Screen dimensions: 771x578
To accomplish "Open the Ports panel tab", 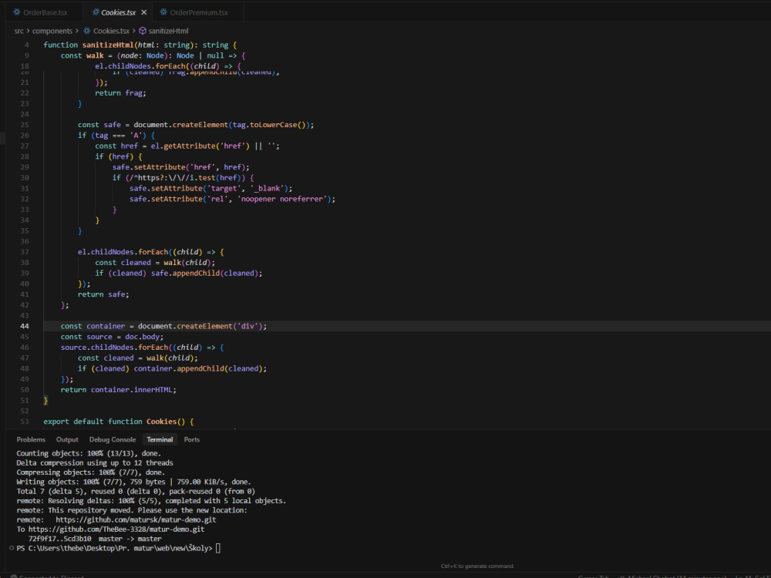I will click(x=192, y=439).
